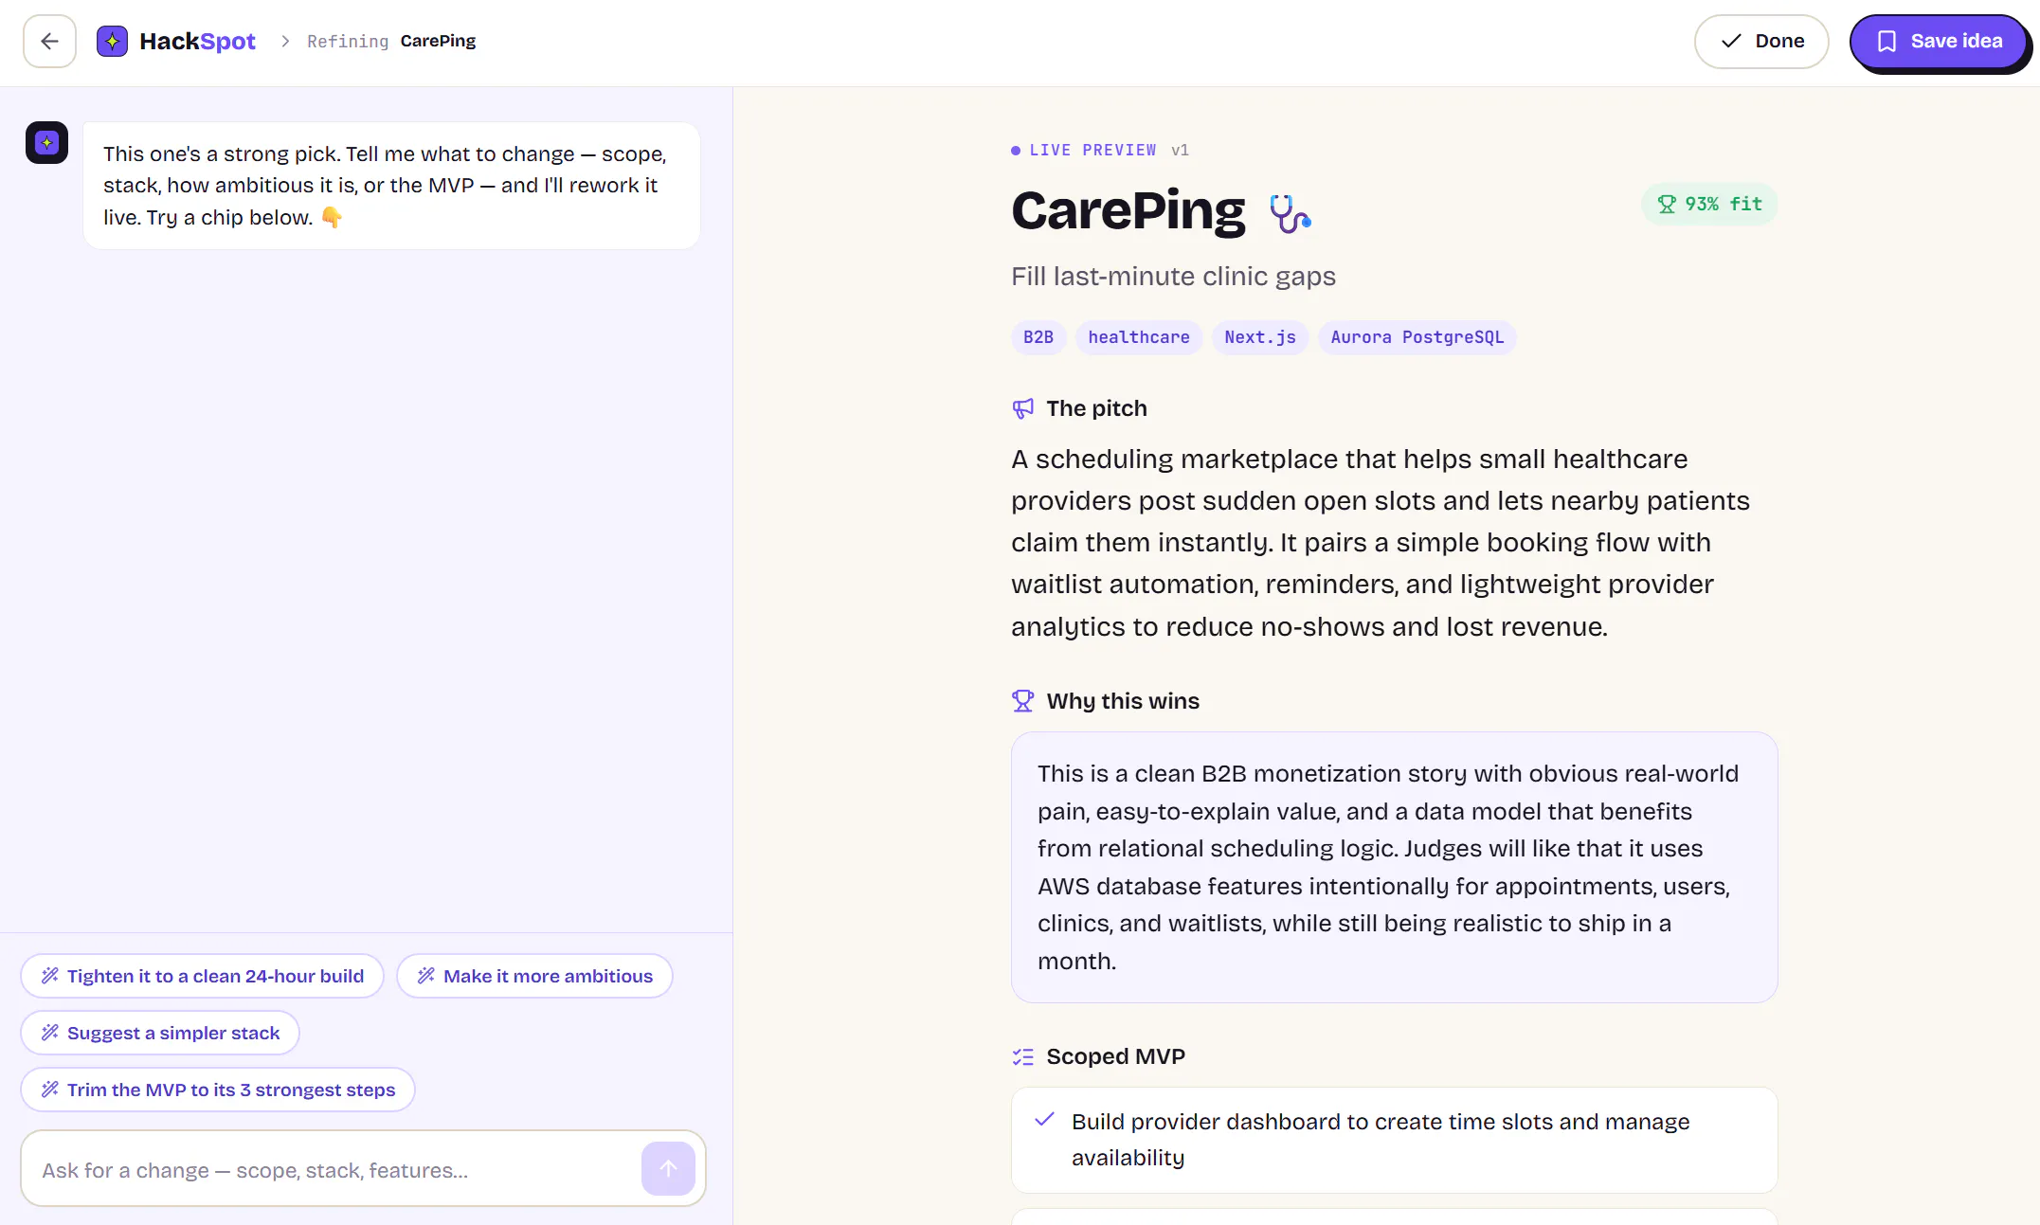Click the back arrow button

(49, 41)
